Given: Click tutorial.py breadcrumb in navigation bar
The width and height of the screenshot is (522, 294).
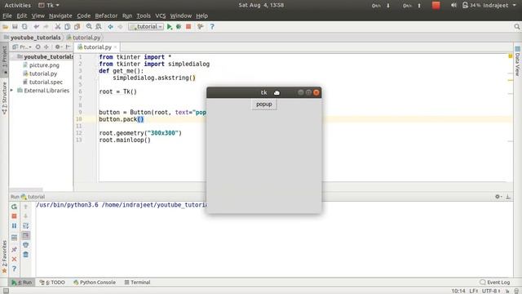Looking at the screenshot, I should [x=83, y=38].
